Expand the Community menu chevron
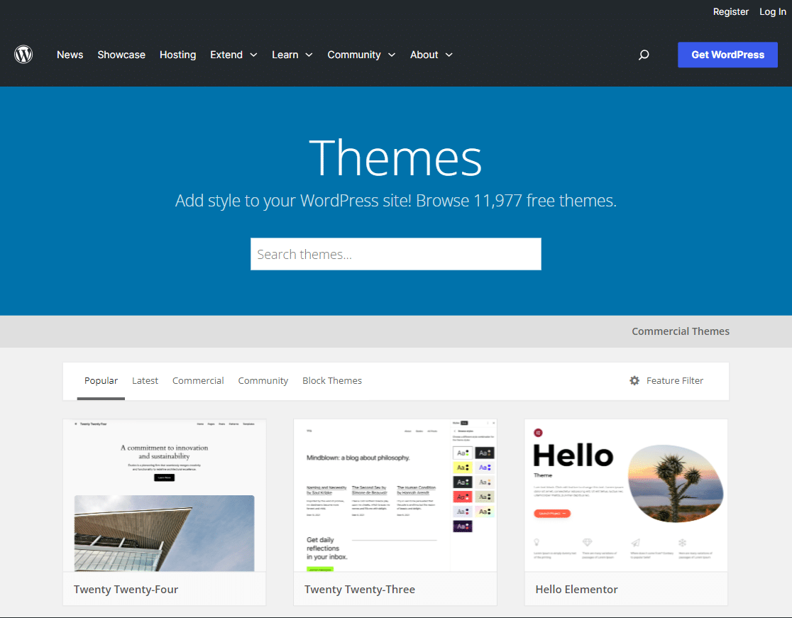The height and width of the screenshot is (618, 792). tap(392, 55)
